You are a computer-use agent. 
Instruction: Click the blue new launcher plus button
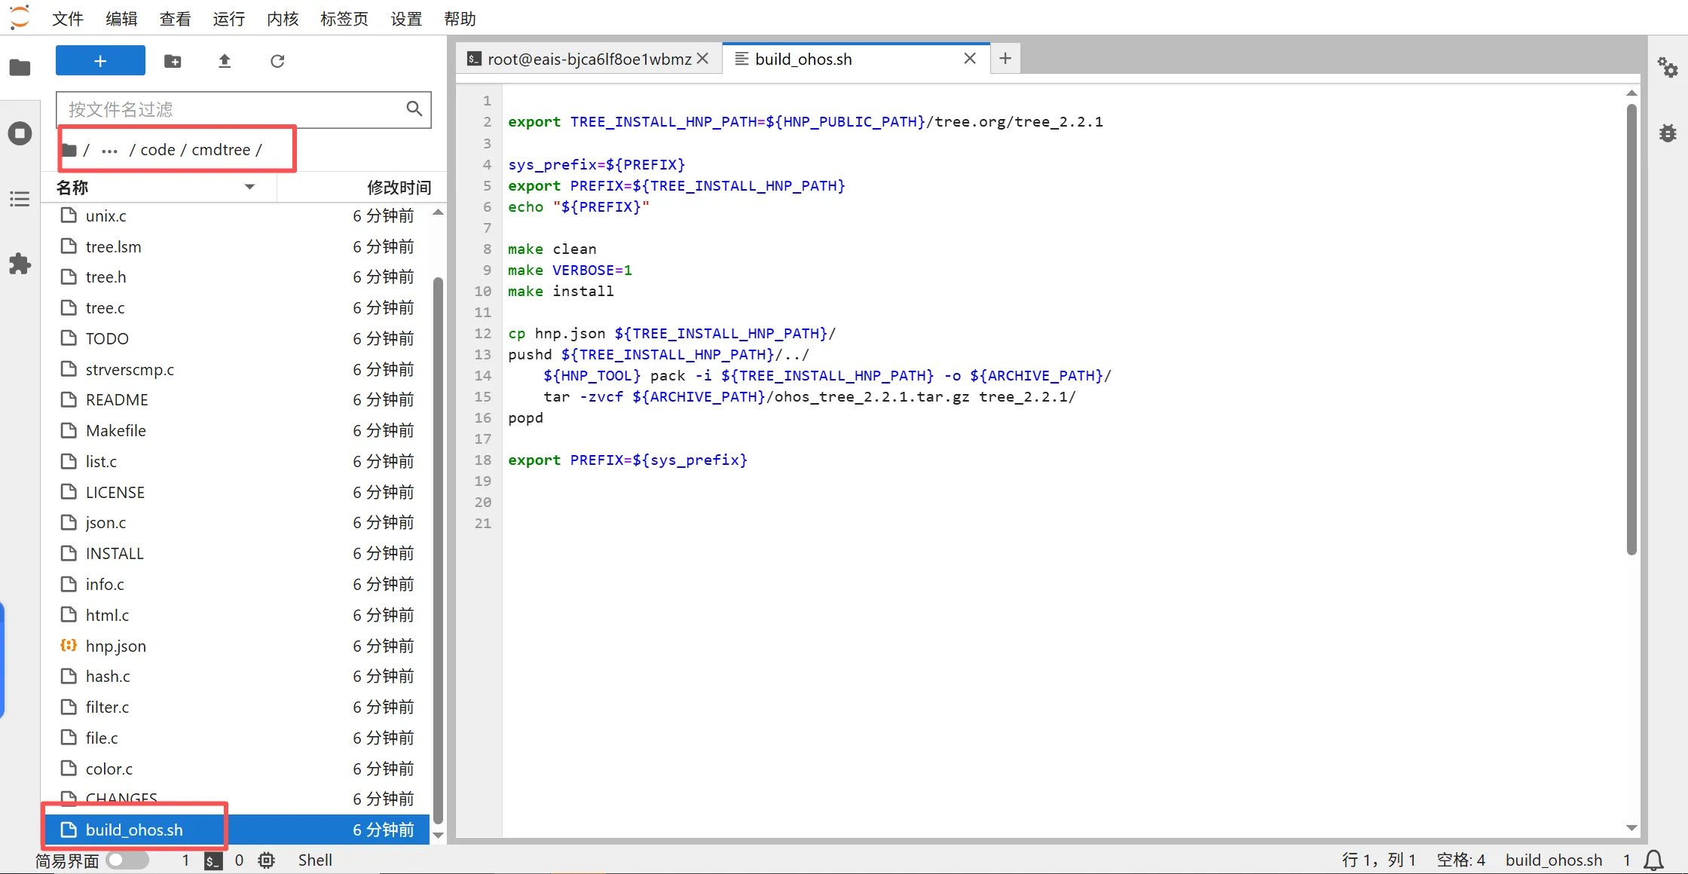(100, 61)
